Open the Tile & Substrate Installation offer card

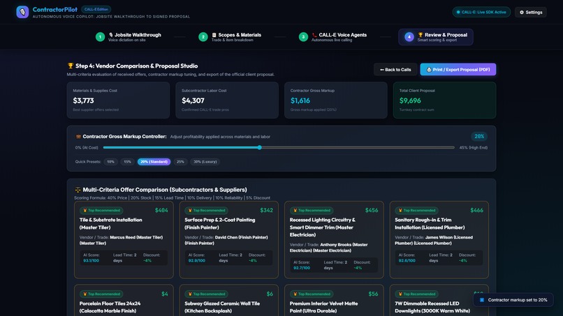[124, 239]
